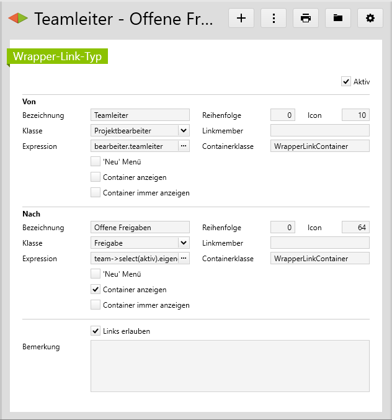Click the red-green diamond logo icon
The height and width of the screenshot is (420, 392).
(18, 19)
